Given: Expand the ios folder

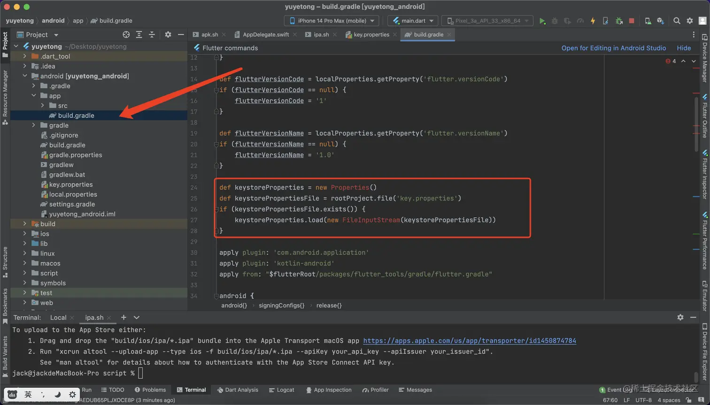Looking at the screenshot, I should [25, 234].
